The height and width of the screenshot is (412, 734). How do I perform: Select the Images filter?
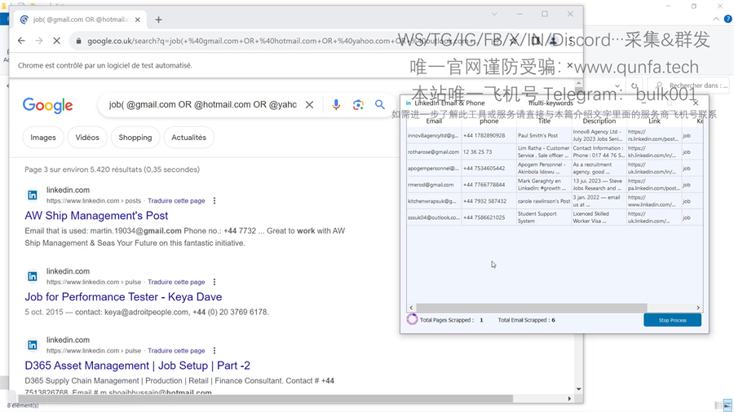[43, 138]
